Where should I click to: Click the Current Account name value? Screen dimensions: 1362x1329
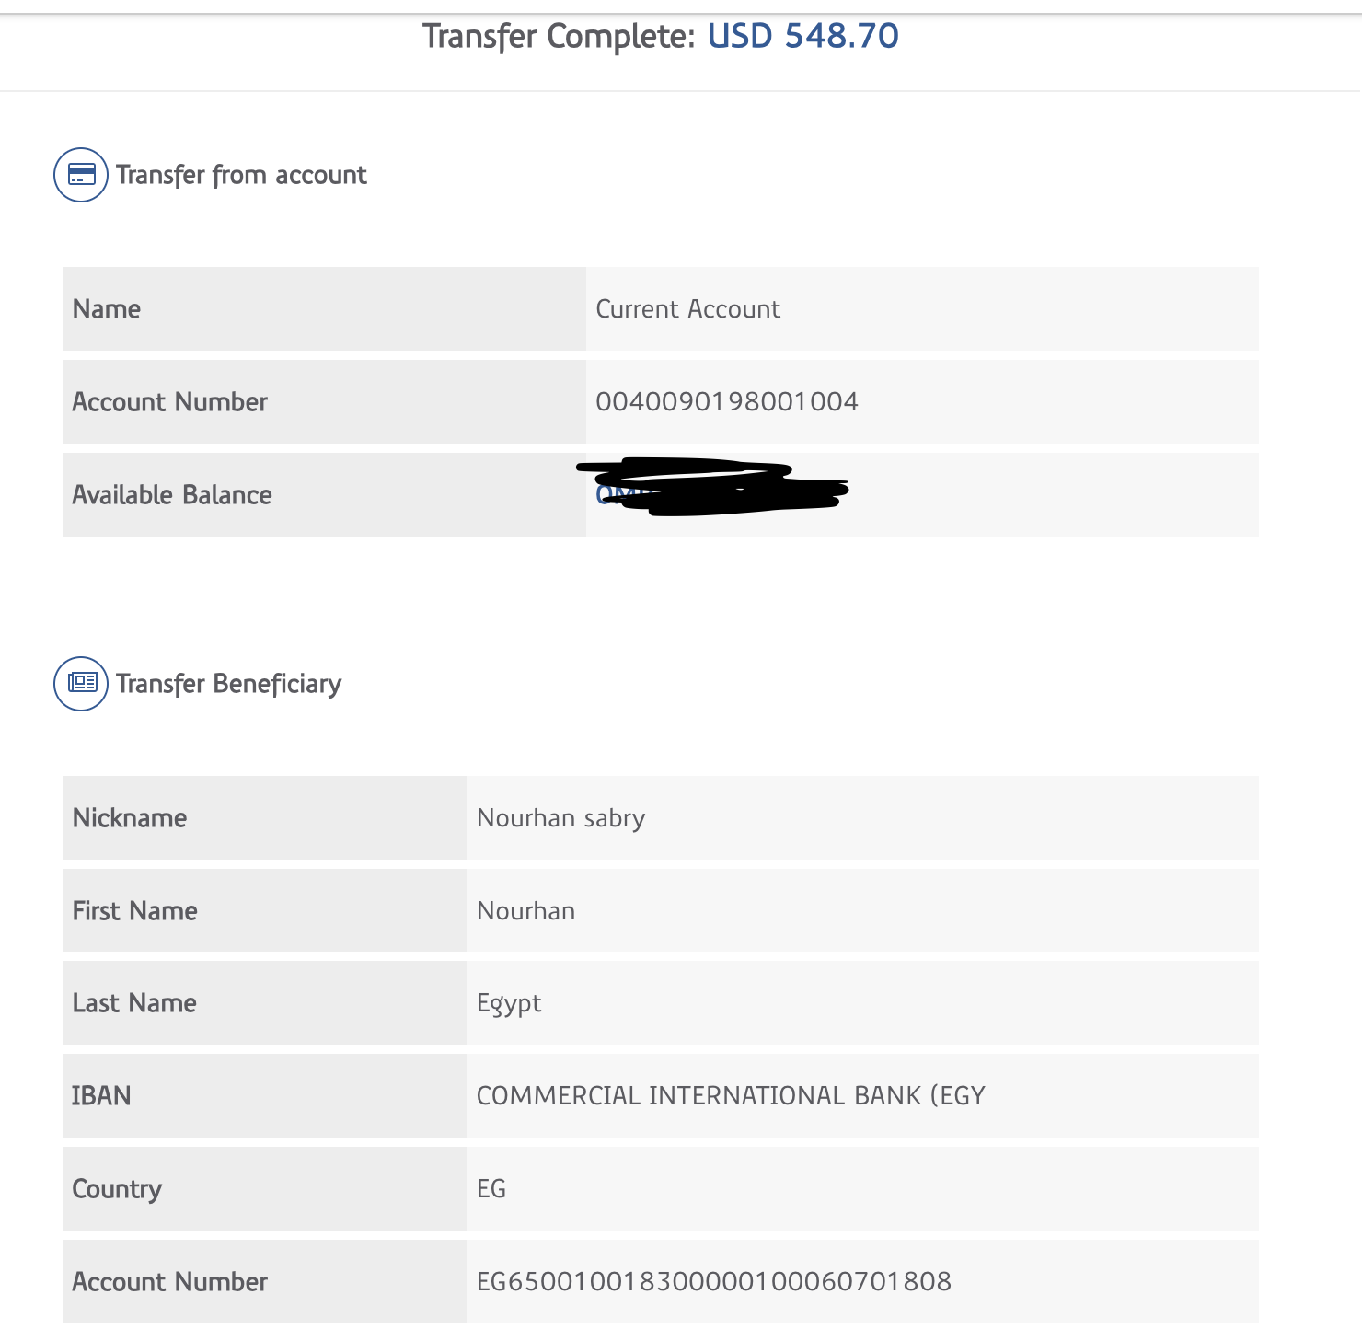pyautogui.click(x=687, y=309)
